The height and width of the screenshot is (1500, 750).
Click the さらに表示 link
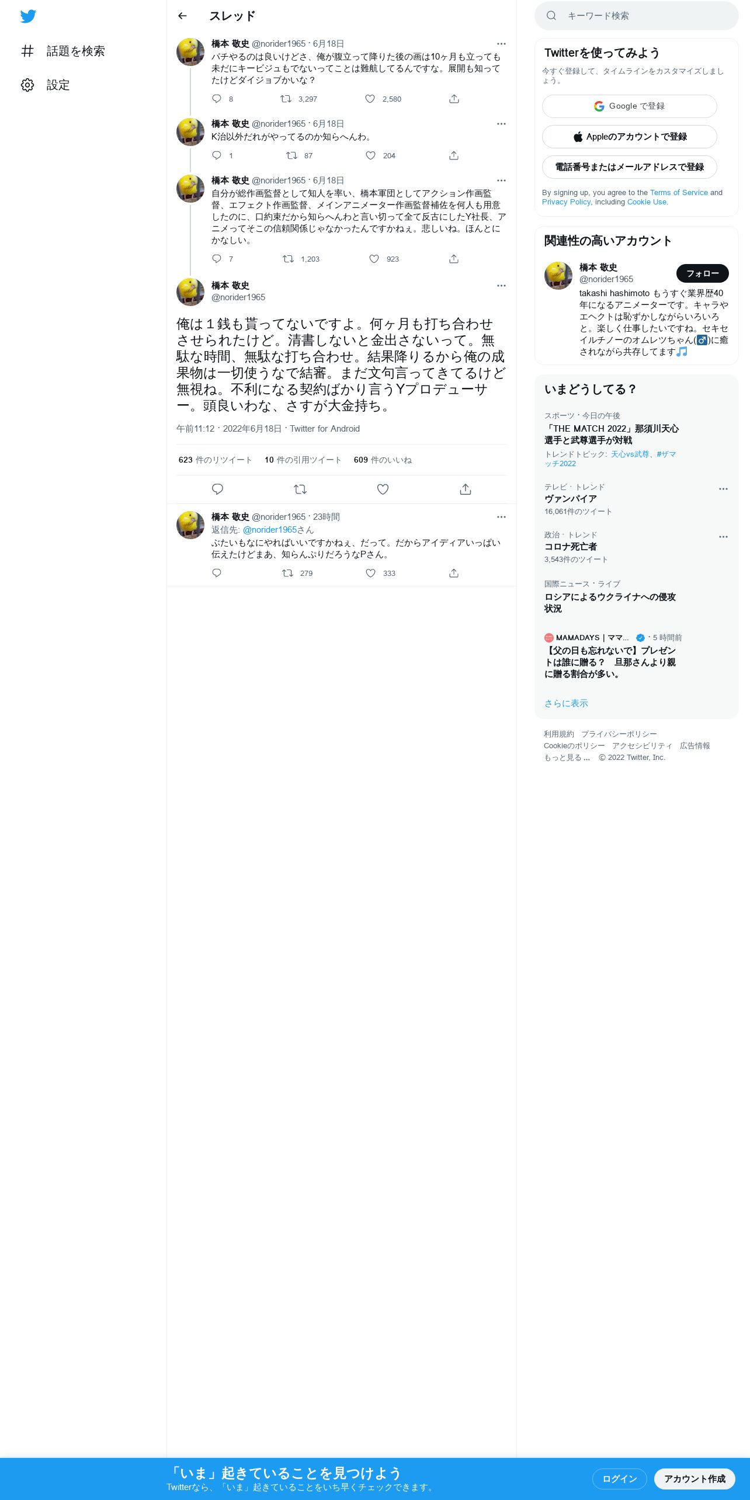[566, 703]
